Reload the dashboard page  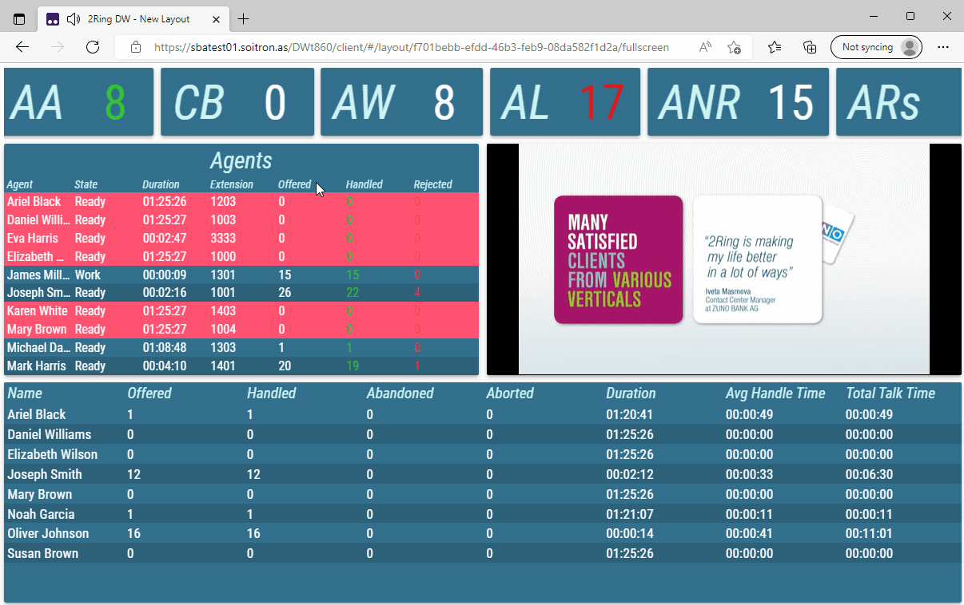(93, 47)
